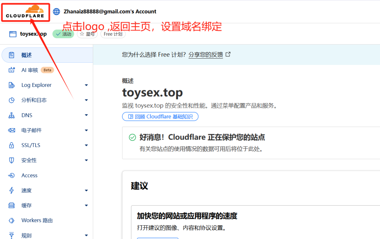Image resolution: width=380 pixels, height=239 pixels.
Task: Click the Overview (概述) clipboard icon
Action: point(12,55)
